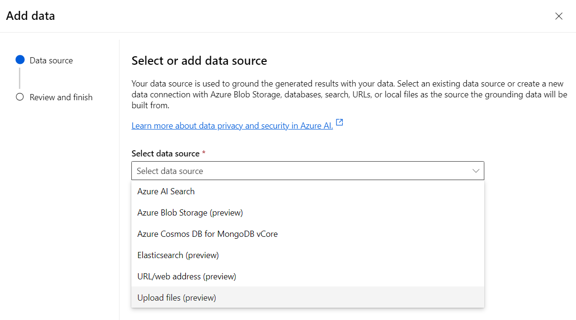Image resolution: width=576 pixels, height=320 pixels.
Task: Click the empty Review and finish step circle
Action: click(x=20, y=97)
